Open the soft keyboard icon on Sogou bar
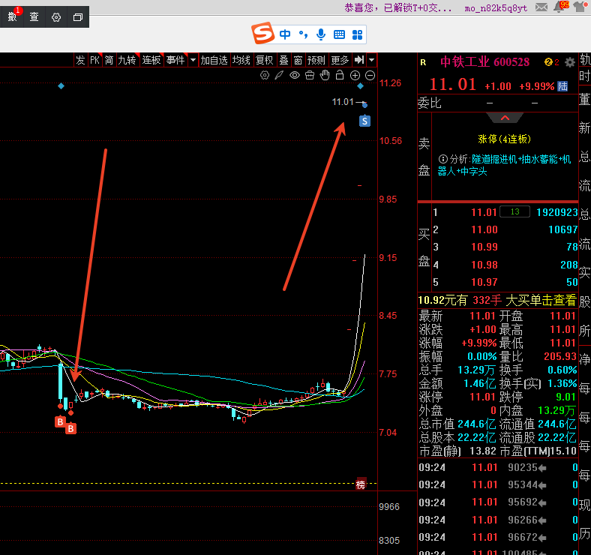 (339, 34)
